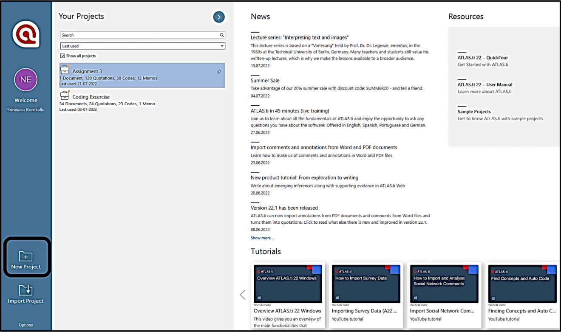The image size is (561, 332).
Task: Toggle the Show all projects checkbox
Action: [x=63, y=56]
